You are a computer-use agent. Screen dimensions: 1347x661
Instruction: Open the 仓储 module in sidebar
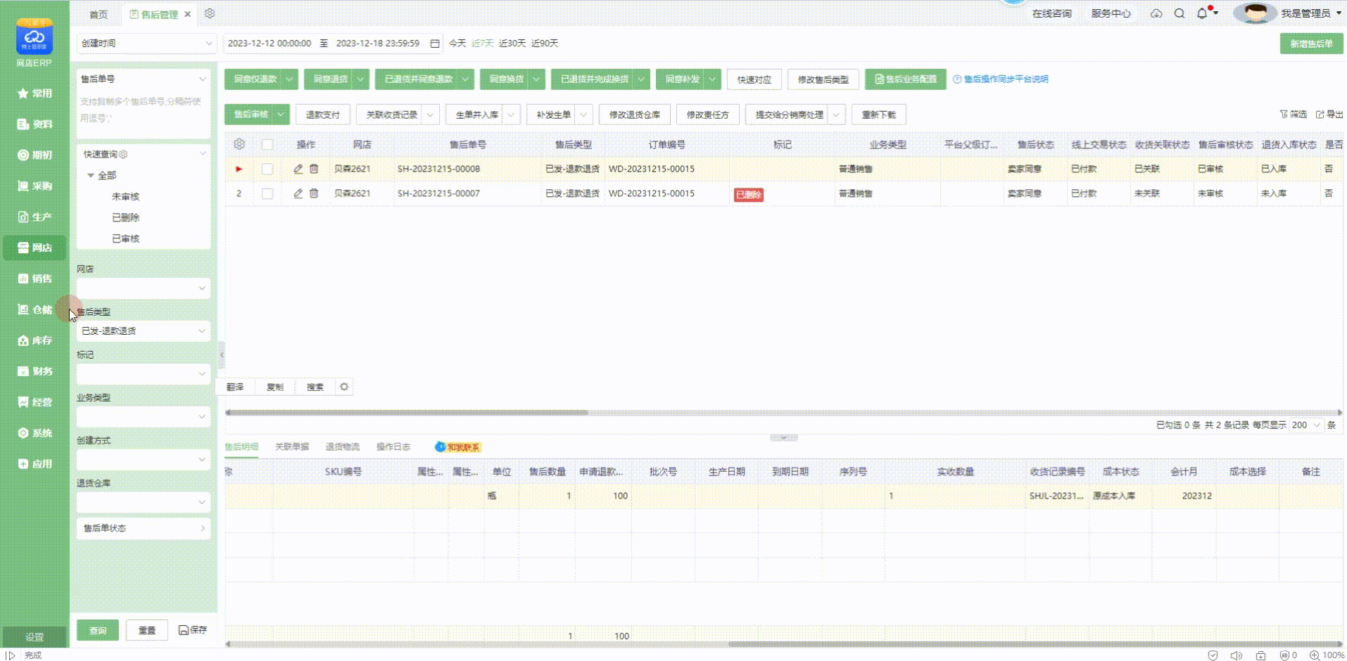click(x=34, y=309)
